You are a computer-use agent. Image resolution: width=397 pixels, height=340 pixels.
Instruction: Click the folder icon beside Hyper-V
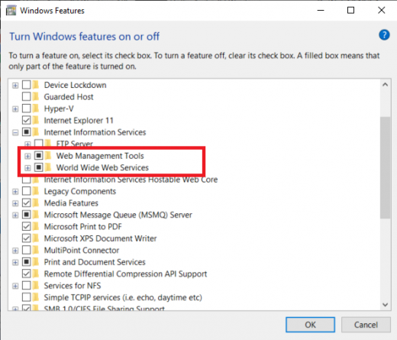tap(36, 108)
